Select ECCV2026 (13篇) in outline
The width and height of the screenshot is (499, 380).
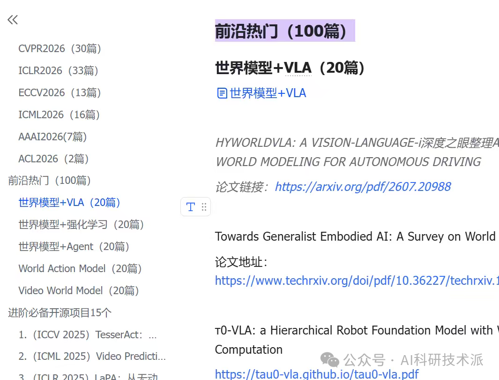click(x=60, y=93)
